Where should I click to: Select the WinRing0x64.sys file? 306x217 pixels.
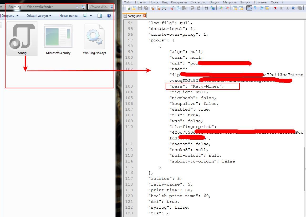94,39
